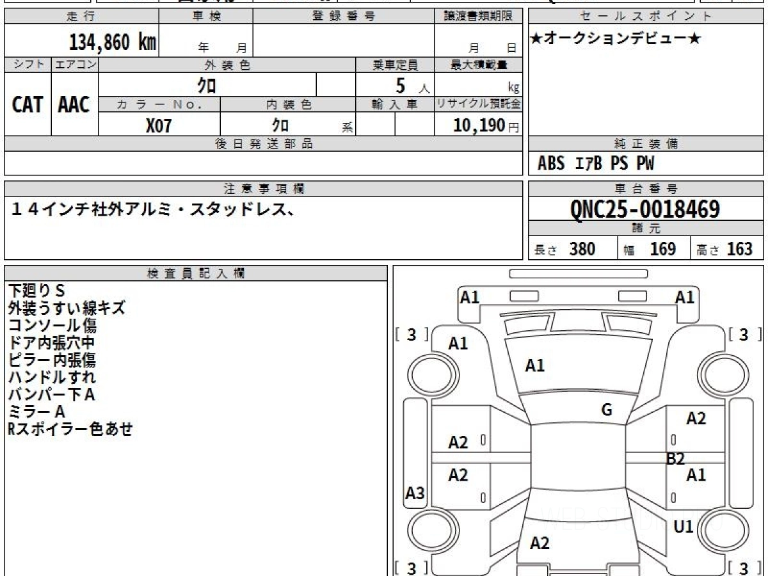Click the G mark on the windshield

tap(607, 410)
